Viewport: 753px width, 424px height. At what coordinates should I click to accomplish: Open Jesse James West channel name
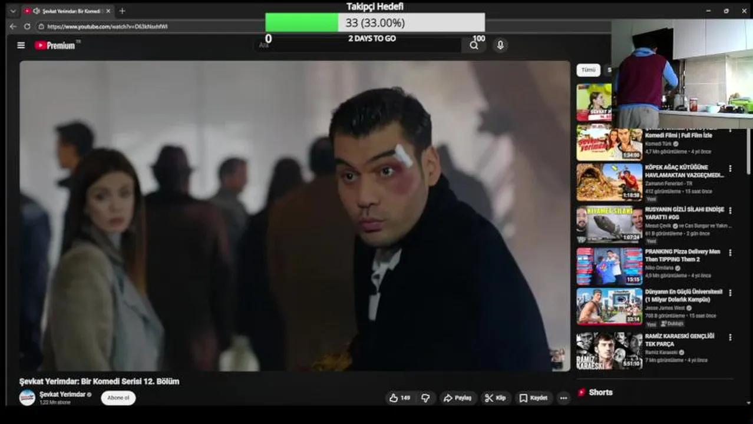(665, 308)
